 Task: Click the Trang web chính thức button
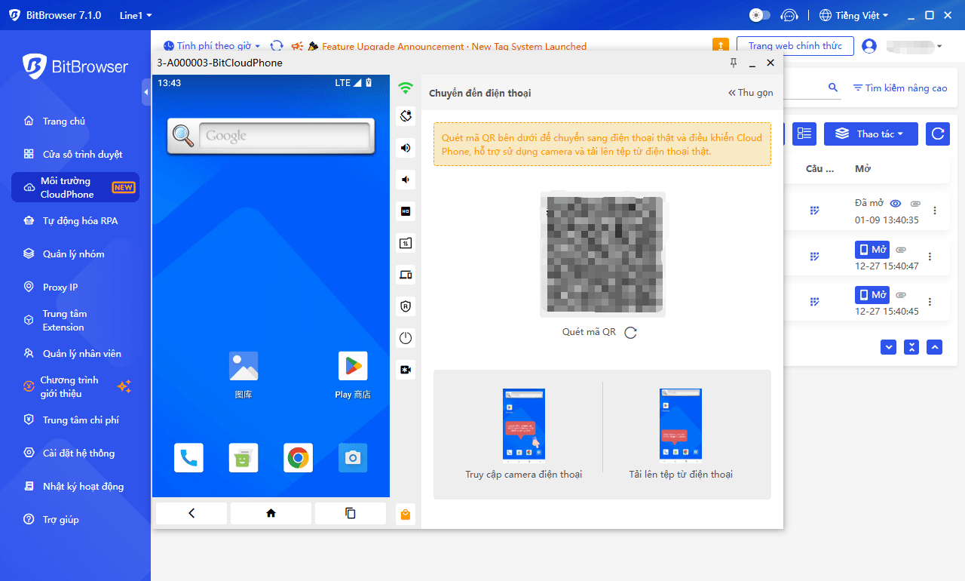(x=795, y=46)
